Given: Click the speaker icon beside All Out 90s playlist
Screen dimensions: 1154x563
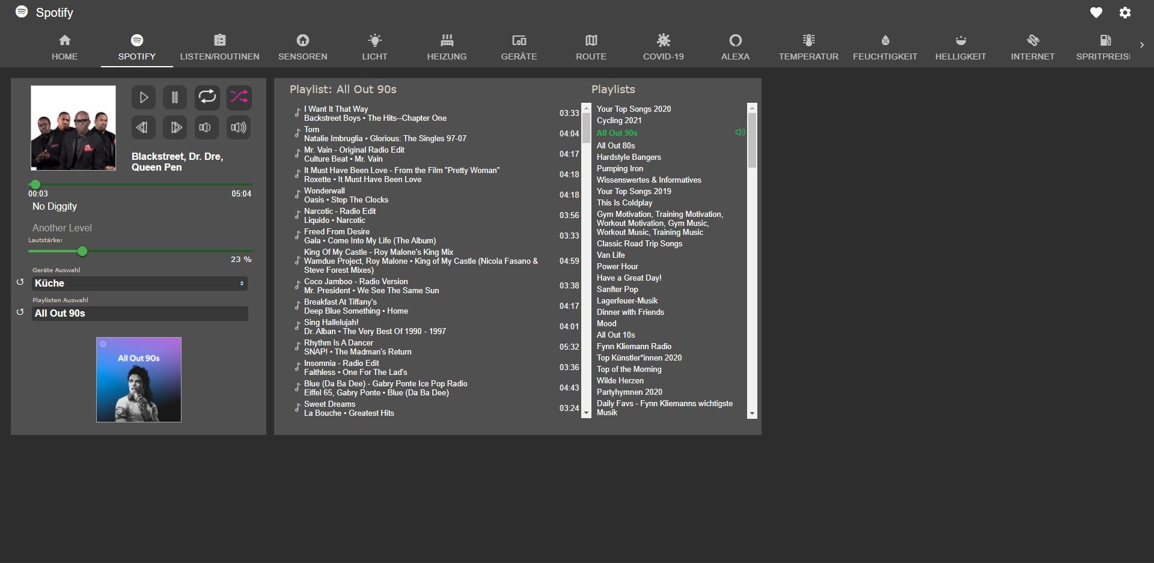Looking at the screenshot, I should pyautogui.click(x=740, y=132).
